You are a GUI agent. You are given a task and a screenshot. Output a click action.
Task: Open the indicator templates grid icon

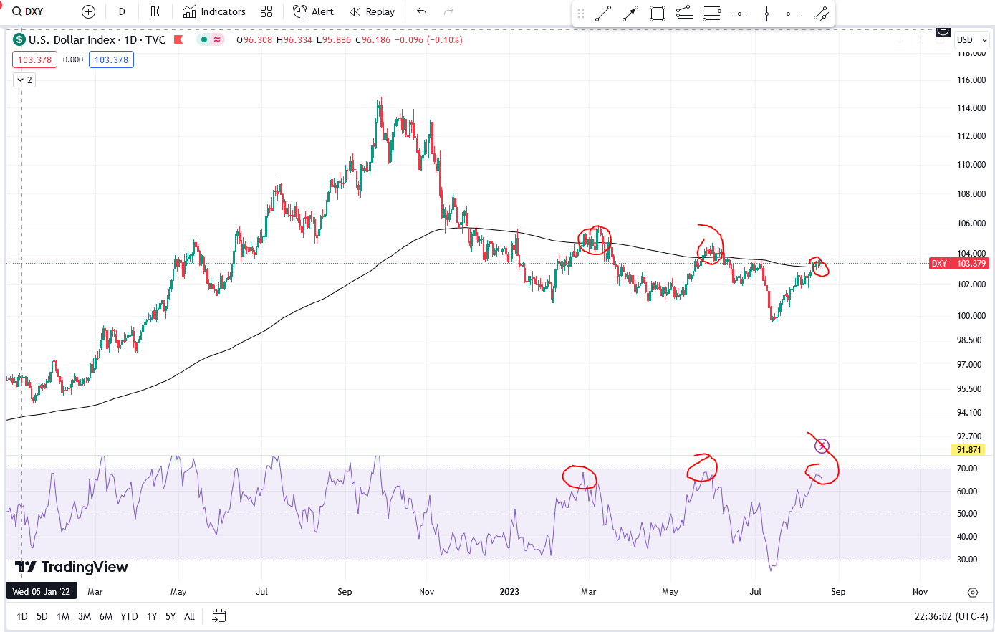tap(266, 11)
